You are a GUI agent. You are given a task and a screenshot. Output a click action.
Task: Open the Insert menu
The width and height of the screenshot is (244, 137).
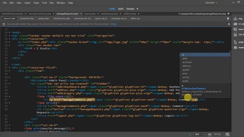[x=27, y=3]
